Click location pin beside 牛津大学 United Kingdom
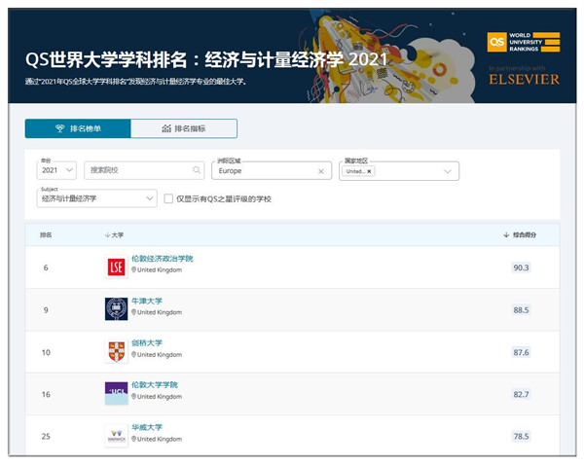584x464 pixels. click(x=133, y=312)
